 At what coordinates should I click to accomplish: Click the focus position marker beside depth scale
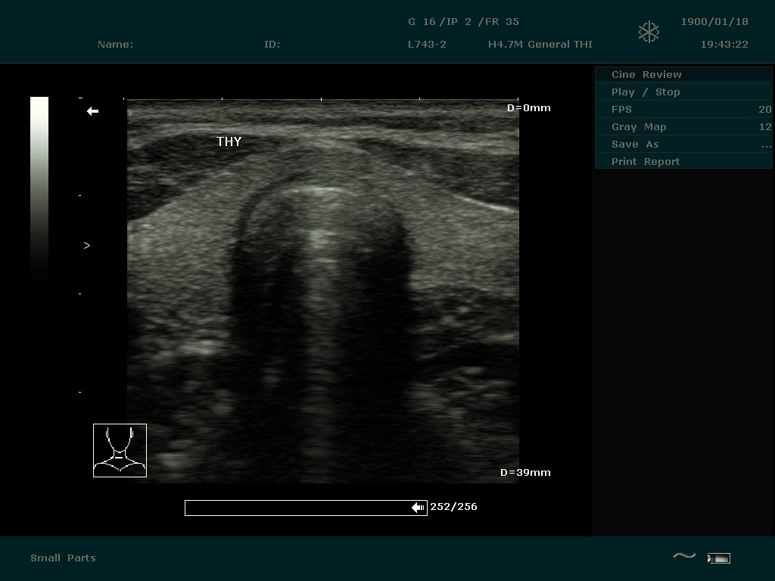tap(87, 245)
